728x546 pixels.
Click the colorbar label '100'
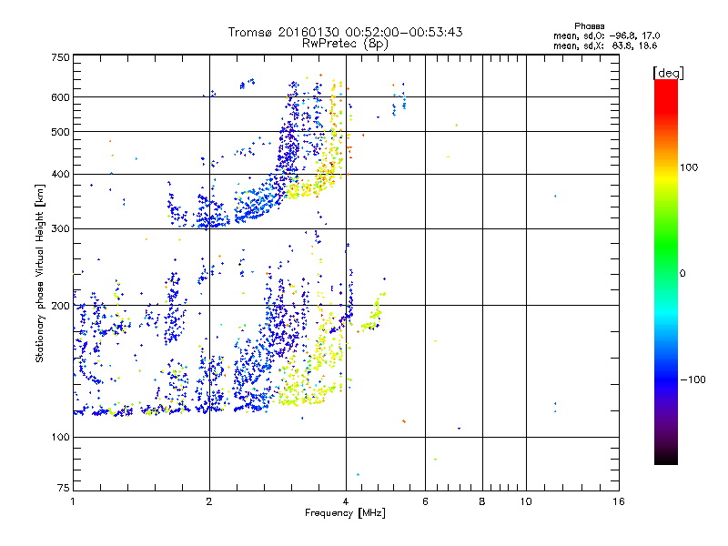689,167
